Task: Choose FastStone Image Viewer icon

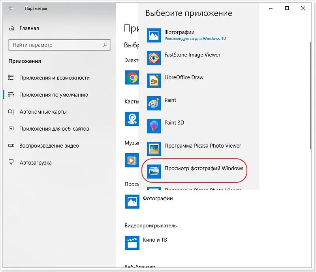Action: click(154, 58)
